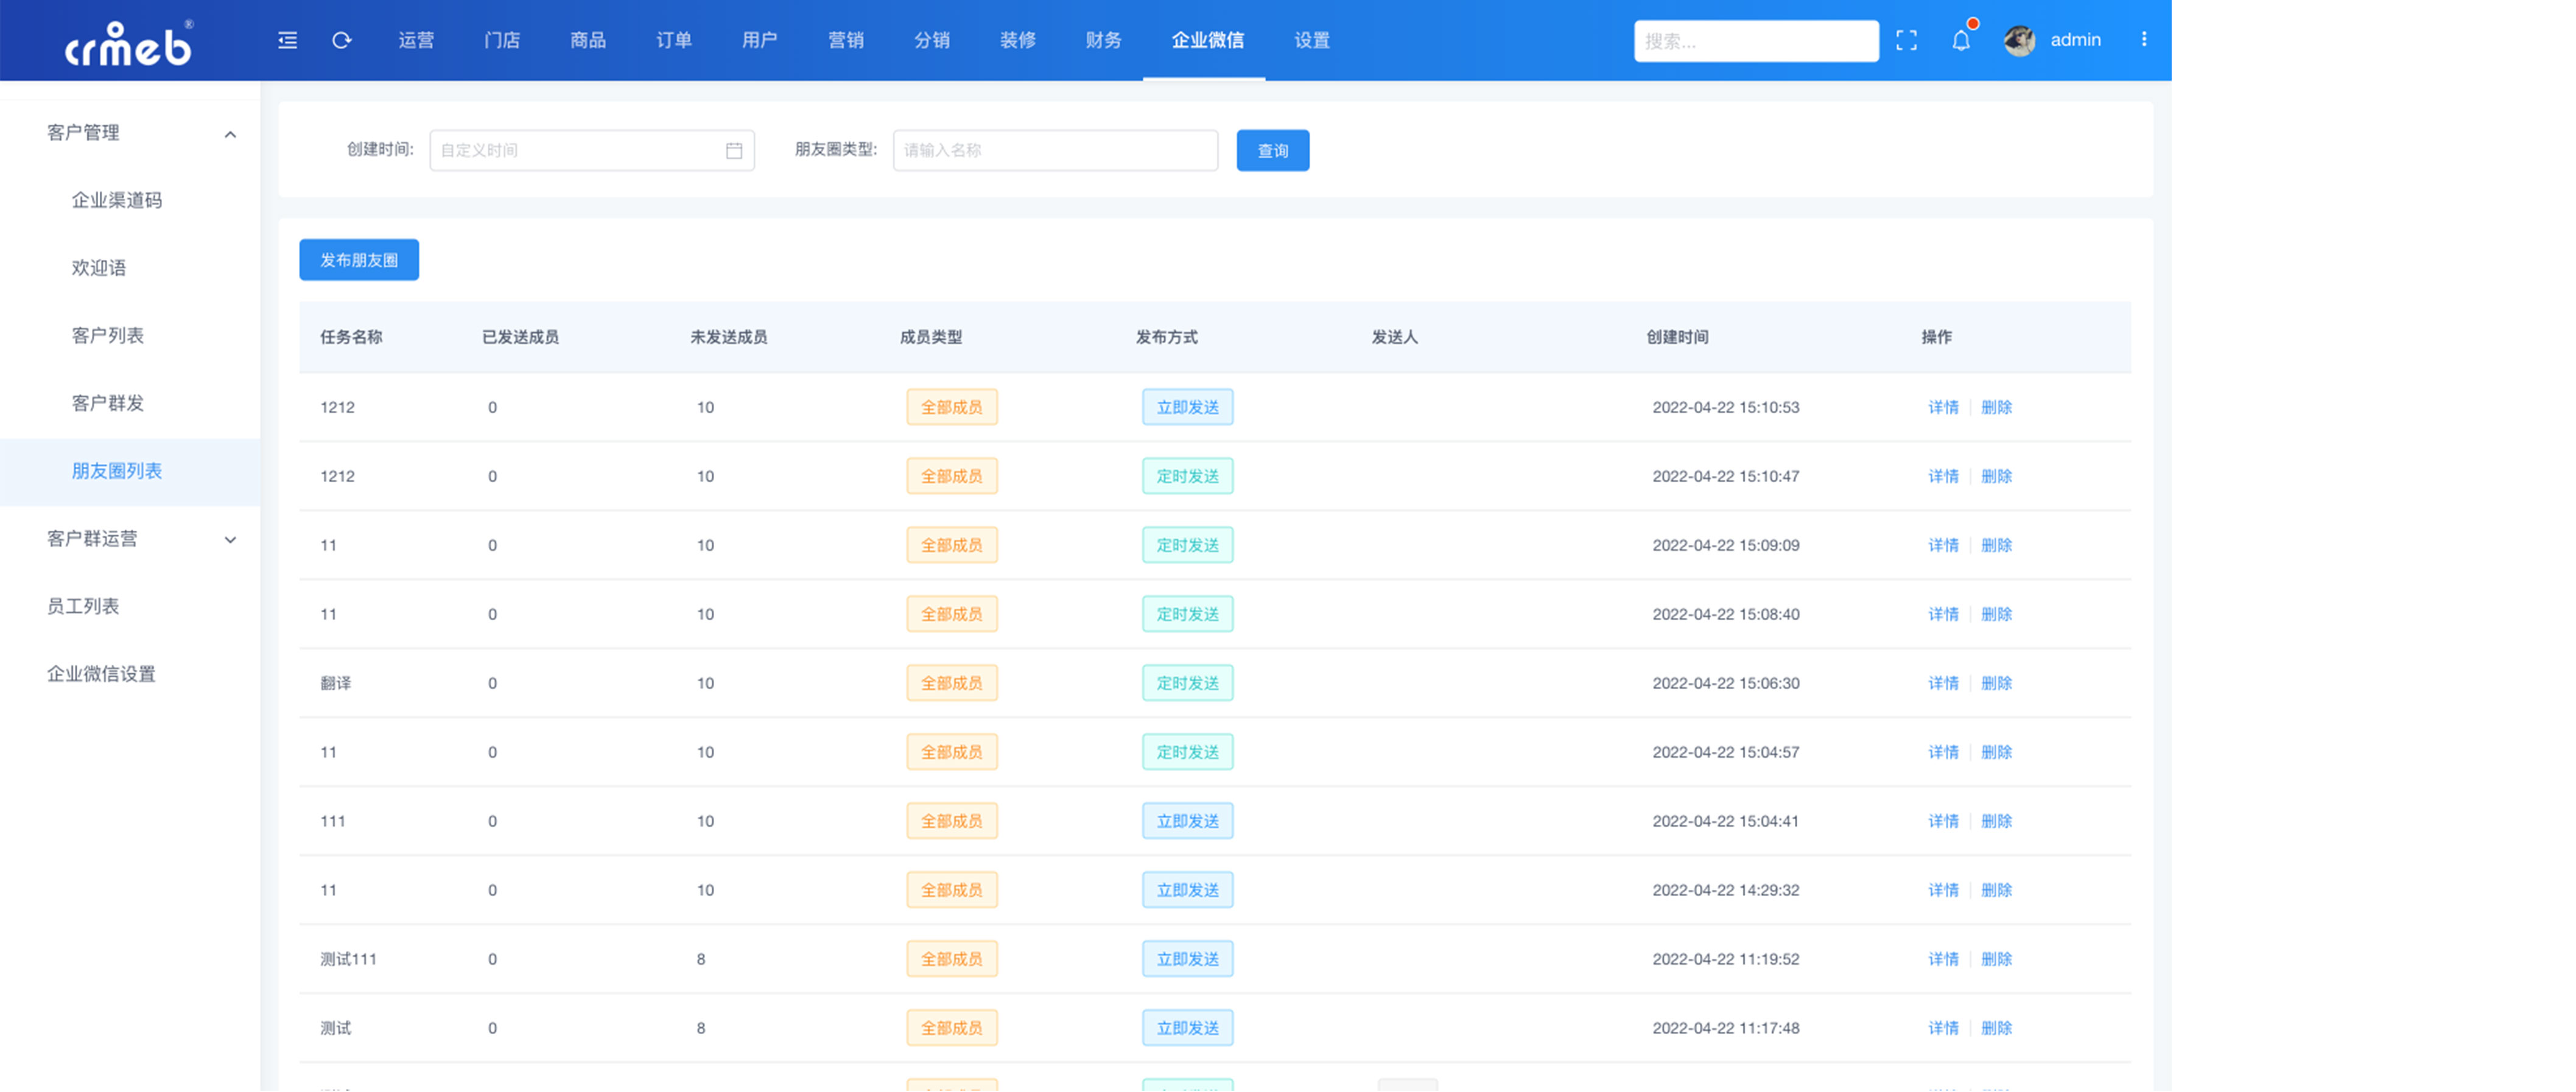Click timestamp 2022-04-22 15:04:57
The image size is (2576, 1092).
pyautogui.click(x=1725, y=752)
